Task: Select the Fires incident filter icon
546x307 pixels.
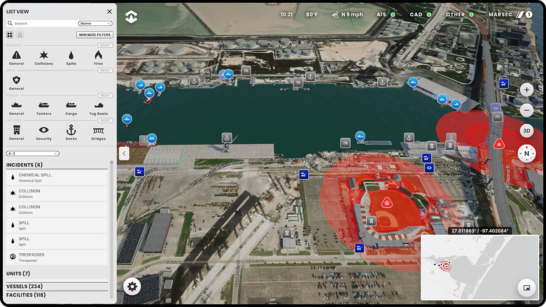Action: click(x=98, y=55)
